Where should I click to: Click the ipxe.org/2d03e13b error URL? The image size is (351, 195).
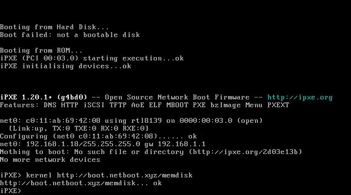point(245,152)
